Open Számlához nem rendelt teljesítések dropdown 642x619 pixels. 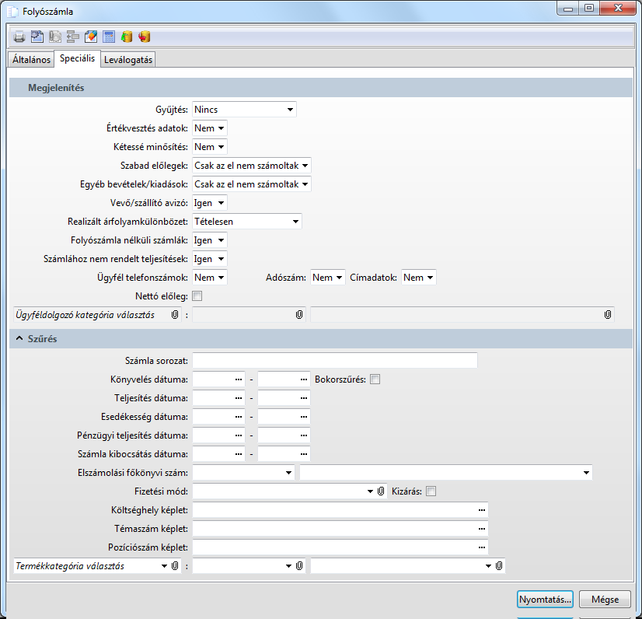pyautogui.click(x=210, y=259)
